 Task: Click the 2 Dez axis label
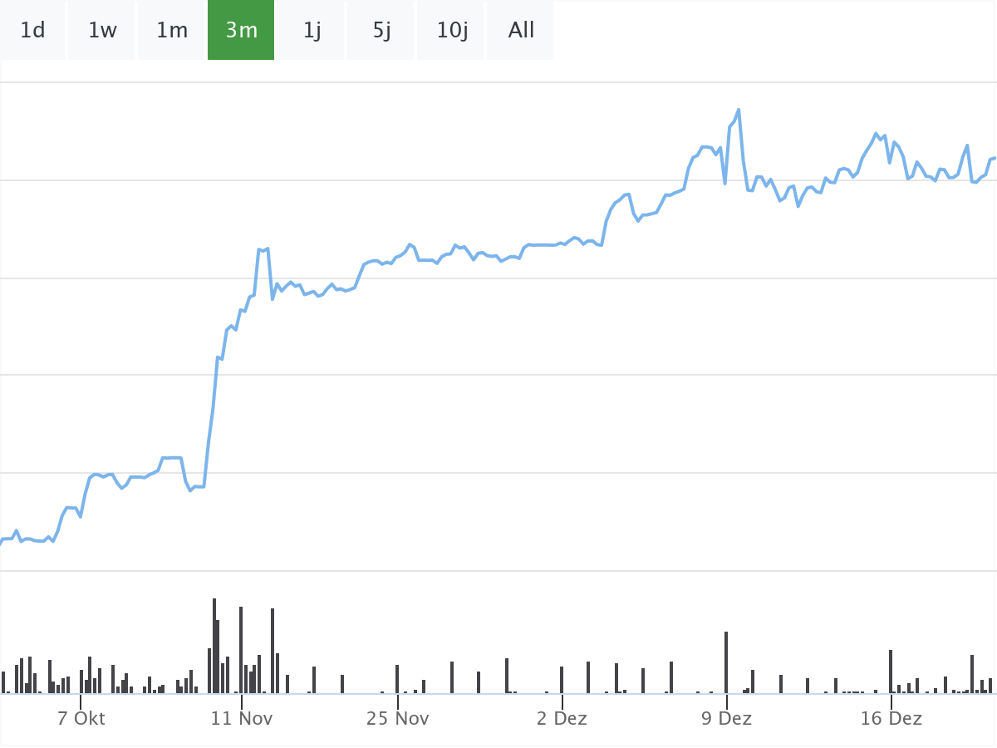[x=562, y=718]
